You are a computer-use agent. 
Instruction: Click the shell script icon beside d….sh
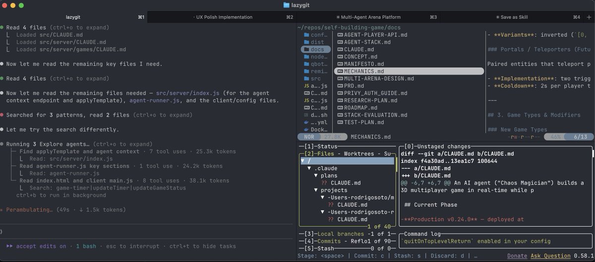306,115
